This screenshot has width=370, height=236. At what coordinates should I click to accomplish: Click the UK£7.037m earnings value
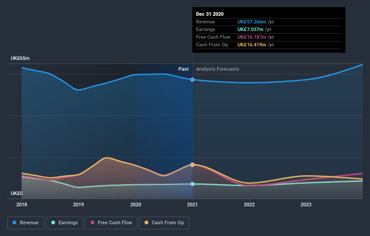[x=251, y=29]
